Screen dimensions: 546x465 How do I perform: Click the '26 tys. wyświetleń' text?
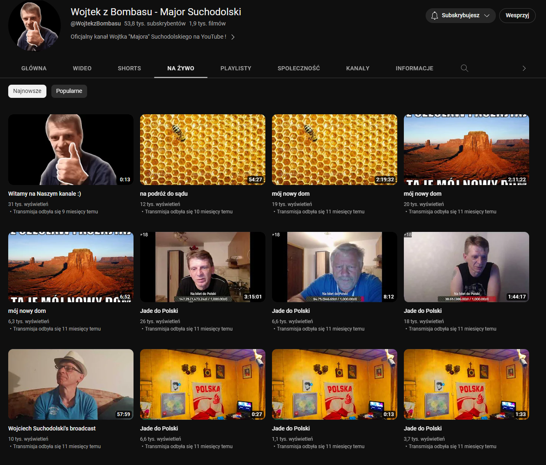[160, 322]
